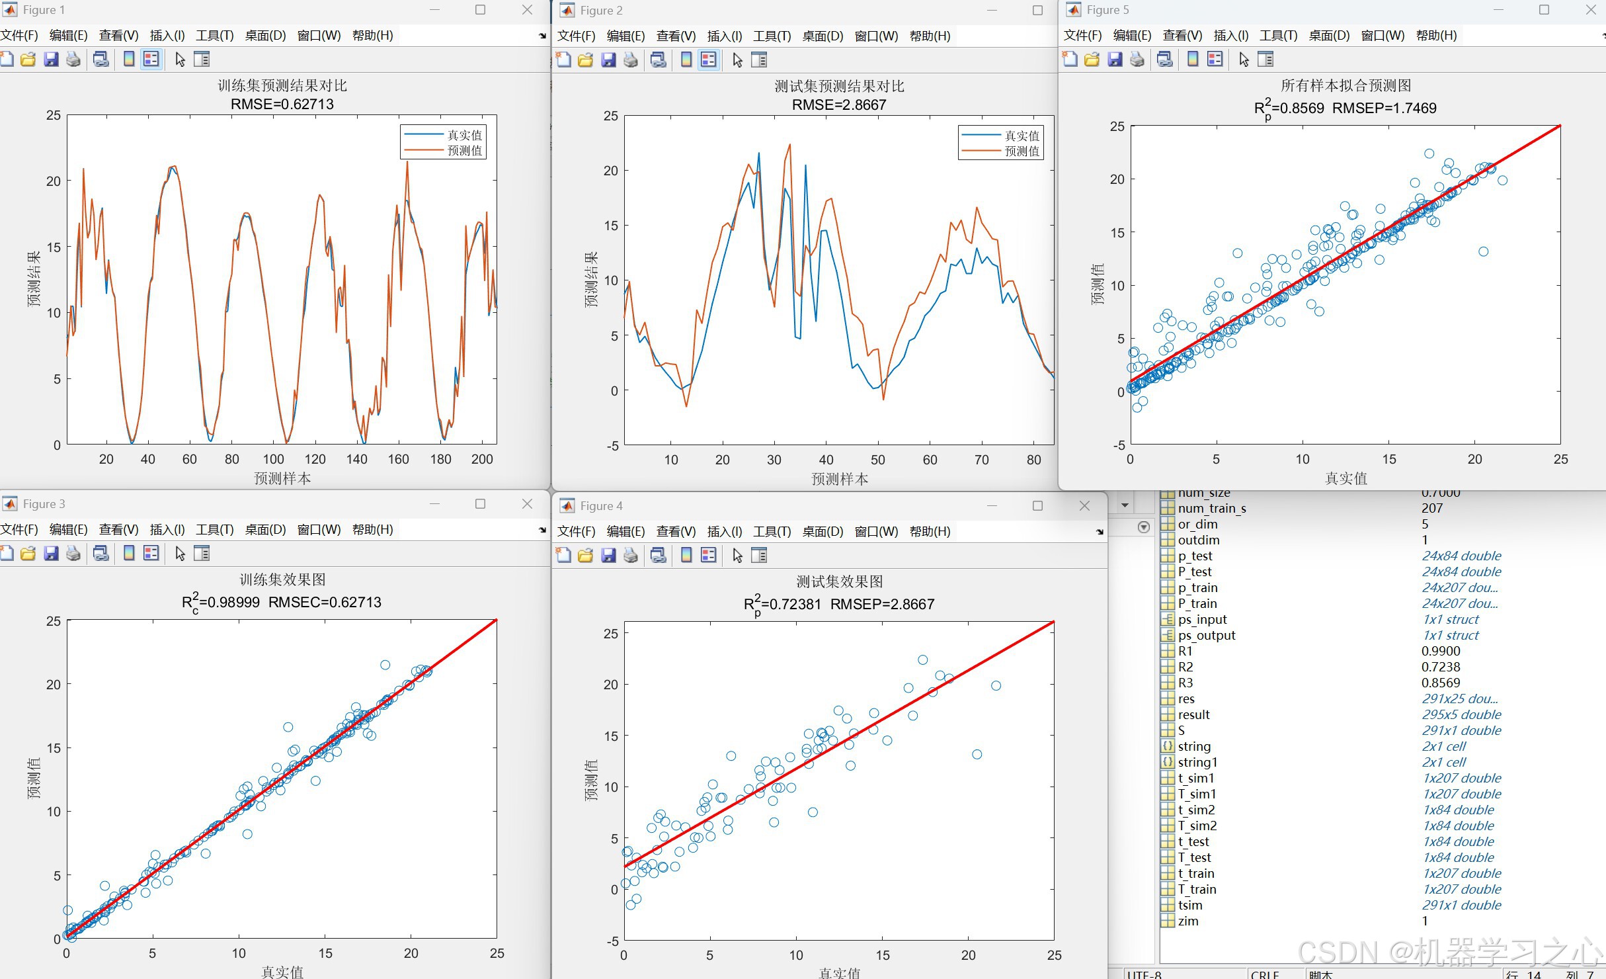Viewport: 1606px width, 979px height.
Task: Select ps_input variable in workspace
Action: (1201, 620)
